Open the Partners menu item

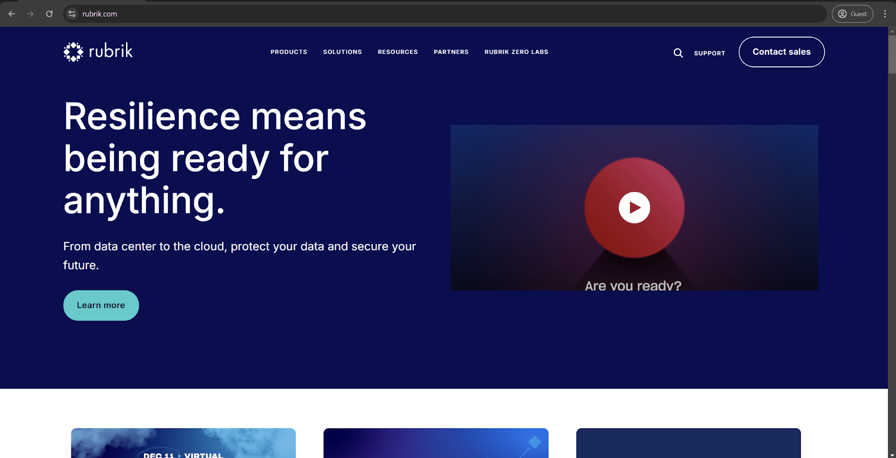click(451, 52)
